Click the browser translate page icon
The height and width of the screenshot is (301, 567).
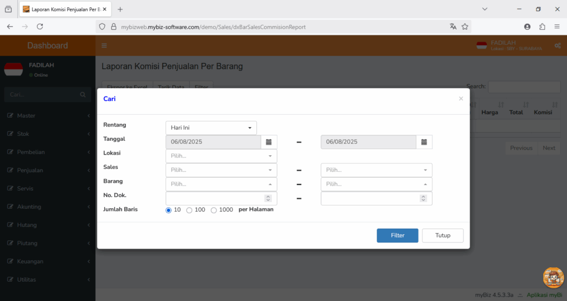[x=453, y=27]
